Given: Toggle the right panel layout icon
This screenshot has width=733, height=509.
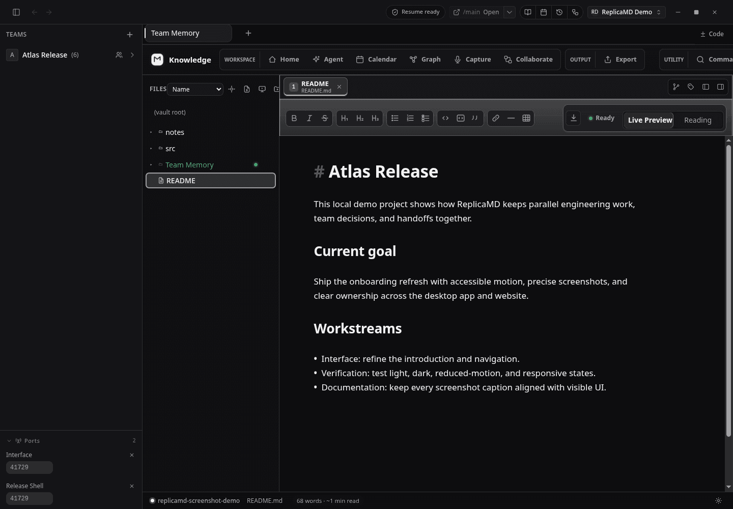Looking at the screenshot, I should click(720, 87).
